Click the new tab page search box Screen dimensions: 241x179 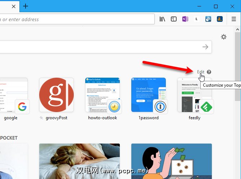point(106,47)
